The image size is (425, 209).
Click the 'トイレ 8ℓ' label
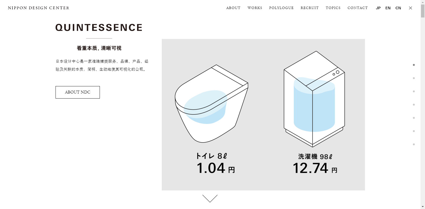point(211,156)
